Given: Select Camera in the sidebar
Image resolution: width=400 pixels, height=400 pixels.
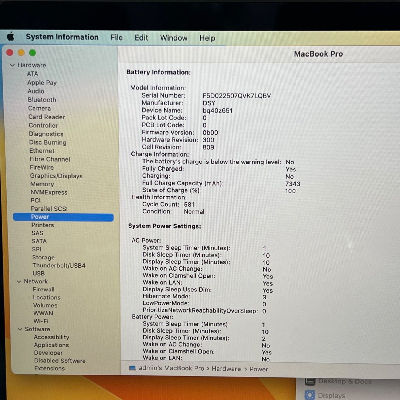Looking at the screenshot, I should pyautogui.click(x=39, y=108).
